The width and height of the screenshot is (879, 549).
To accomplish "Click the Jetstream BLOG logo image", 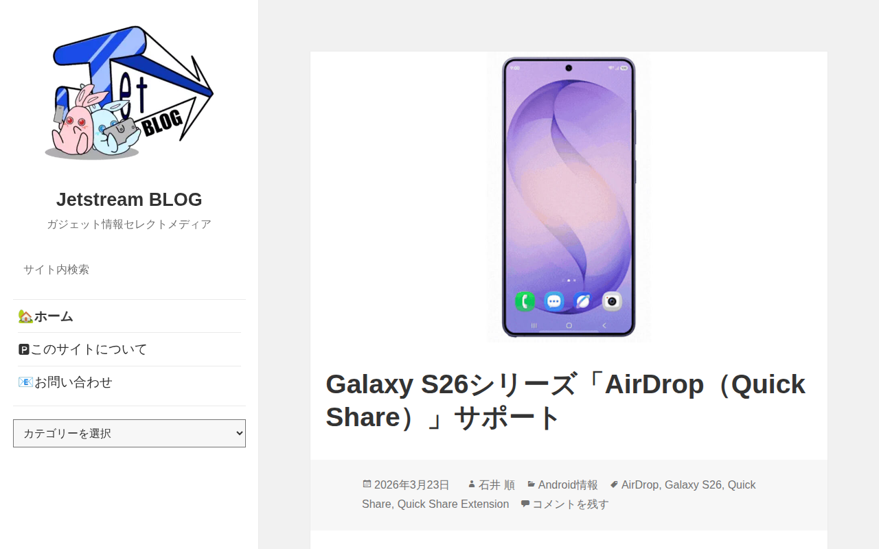I will 129,94.
